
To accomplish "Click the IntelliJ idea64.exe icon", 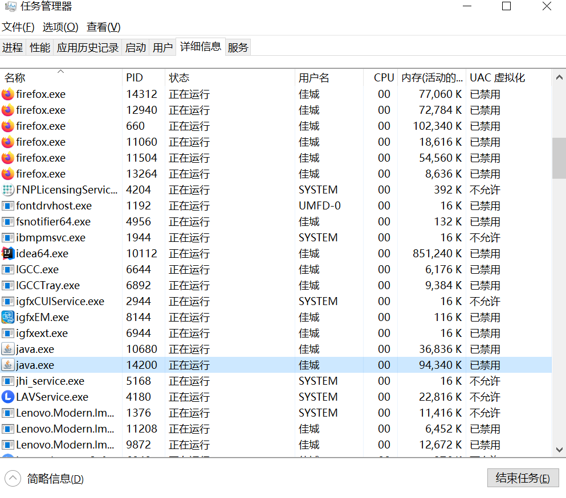I will point(8,254).
